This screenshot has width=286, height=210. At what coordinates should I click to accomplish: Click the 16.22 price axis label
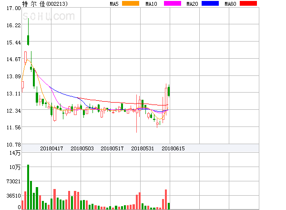pos(14,25)
